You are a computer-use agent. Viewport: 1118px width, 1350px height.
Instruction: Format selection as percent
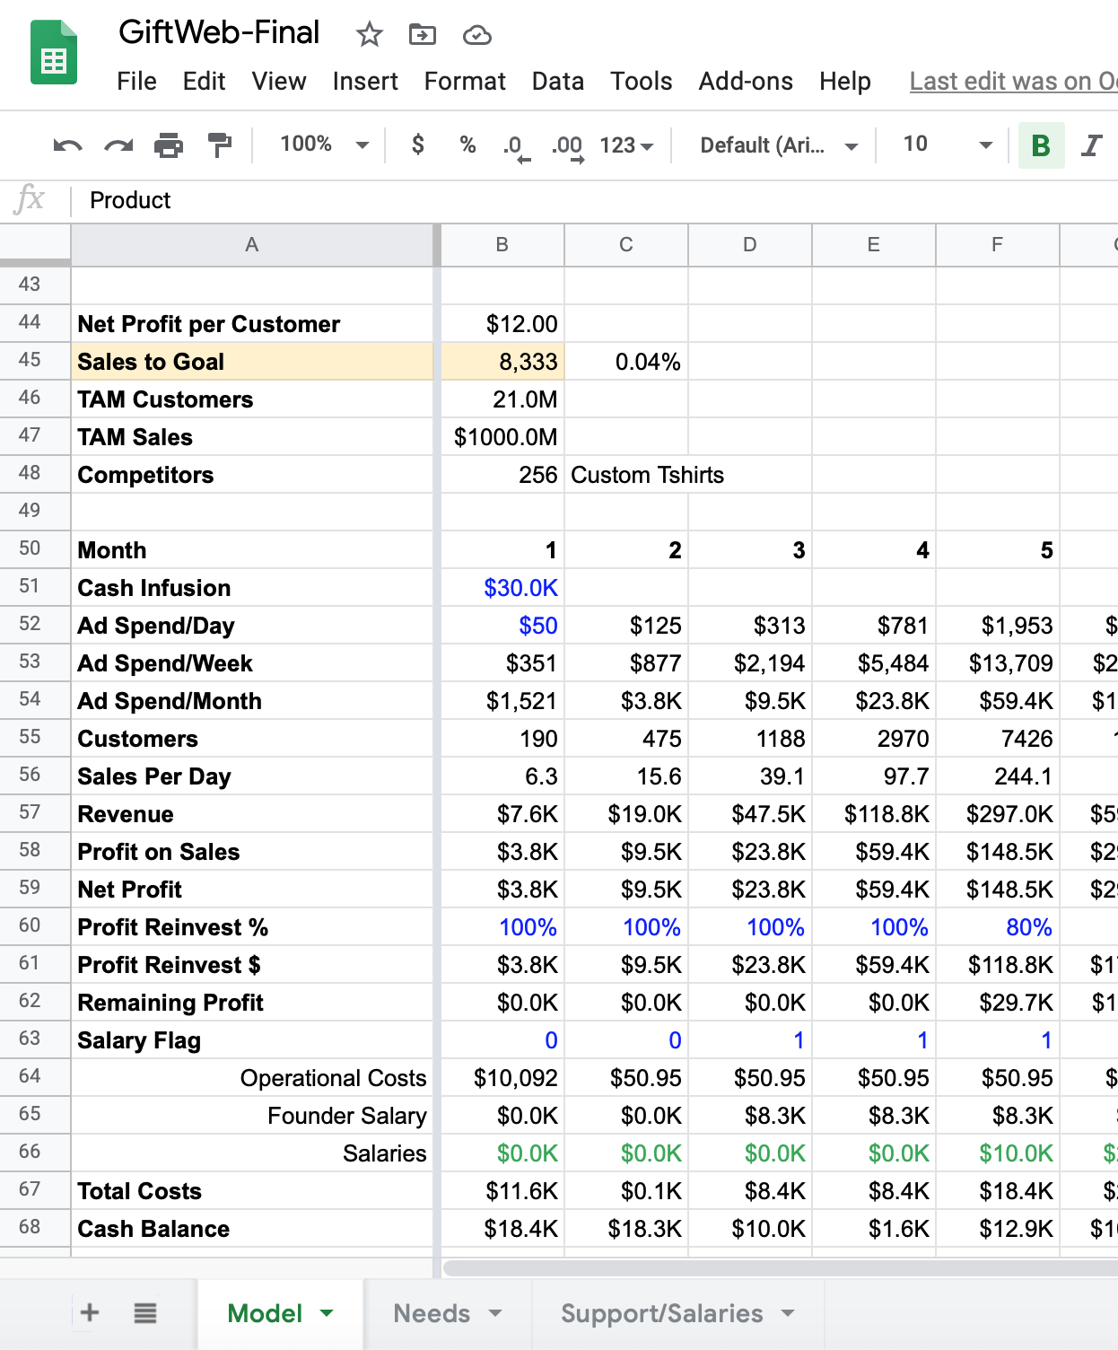pyautogui.click(x=467, y=145)
